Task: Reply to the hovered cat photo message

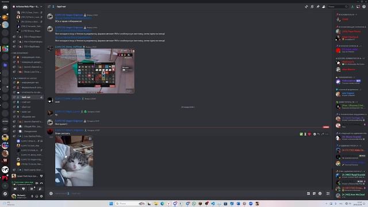Action: (x=319, y=134)
